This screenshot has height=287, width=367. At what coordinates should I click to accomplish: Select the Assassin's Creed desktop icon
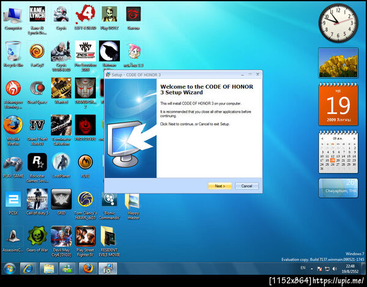pyautogui.click(x=13, y=239)
